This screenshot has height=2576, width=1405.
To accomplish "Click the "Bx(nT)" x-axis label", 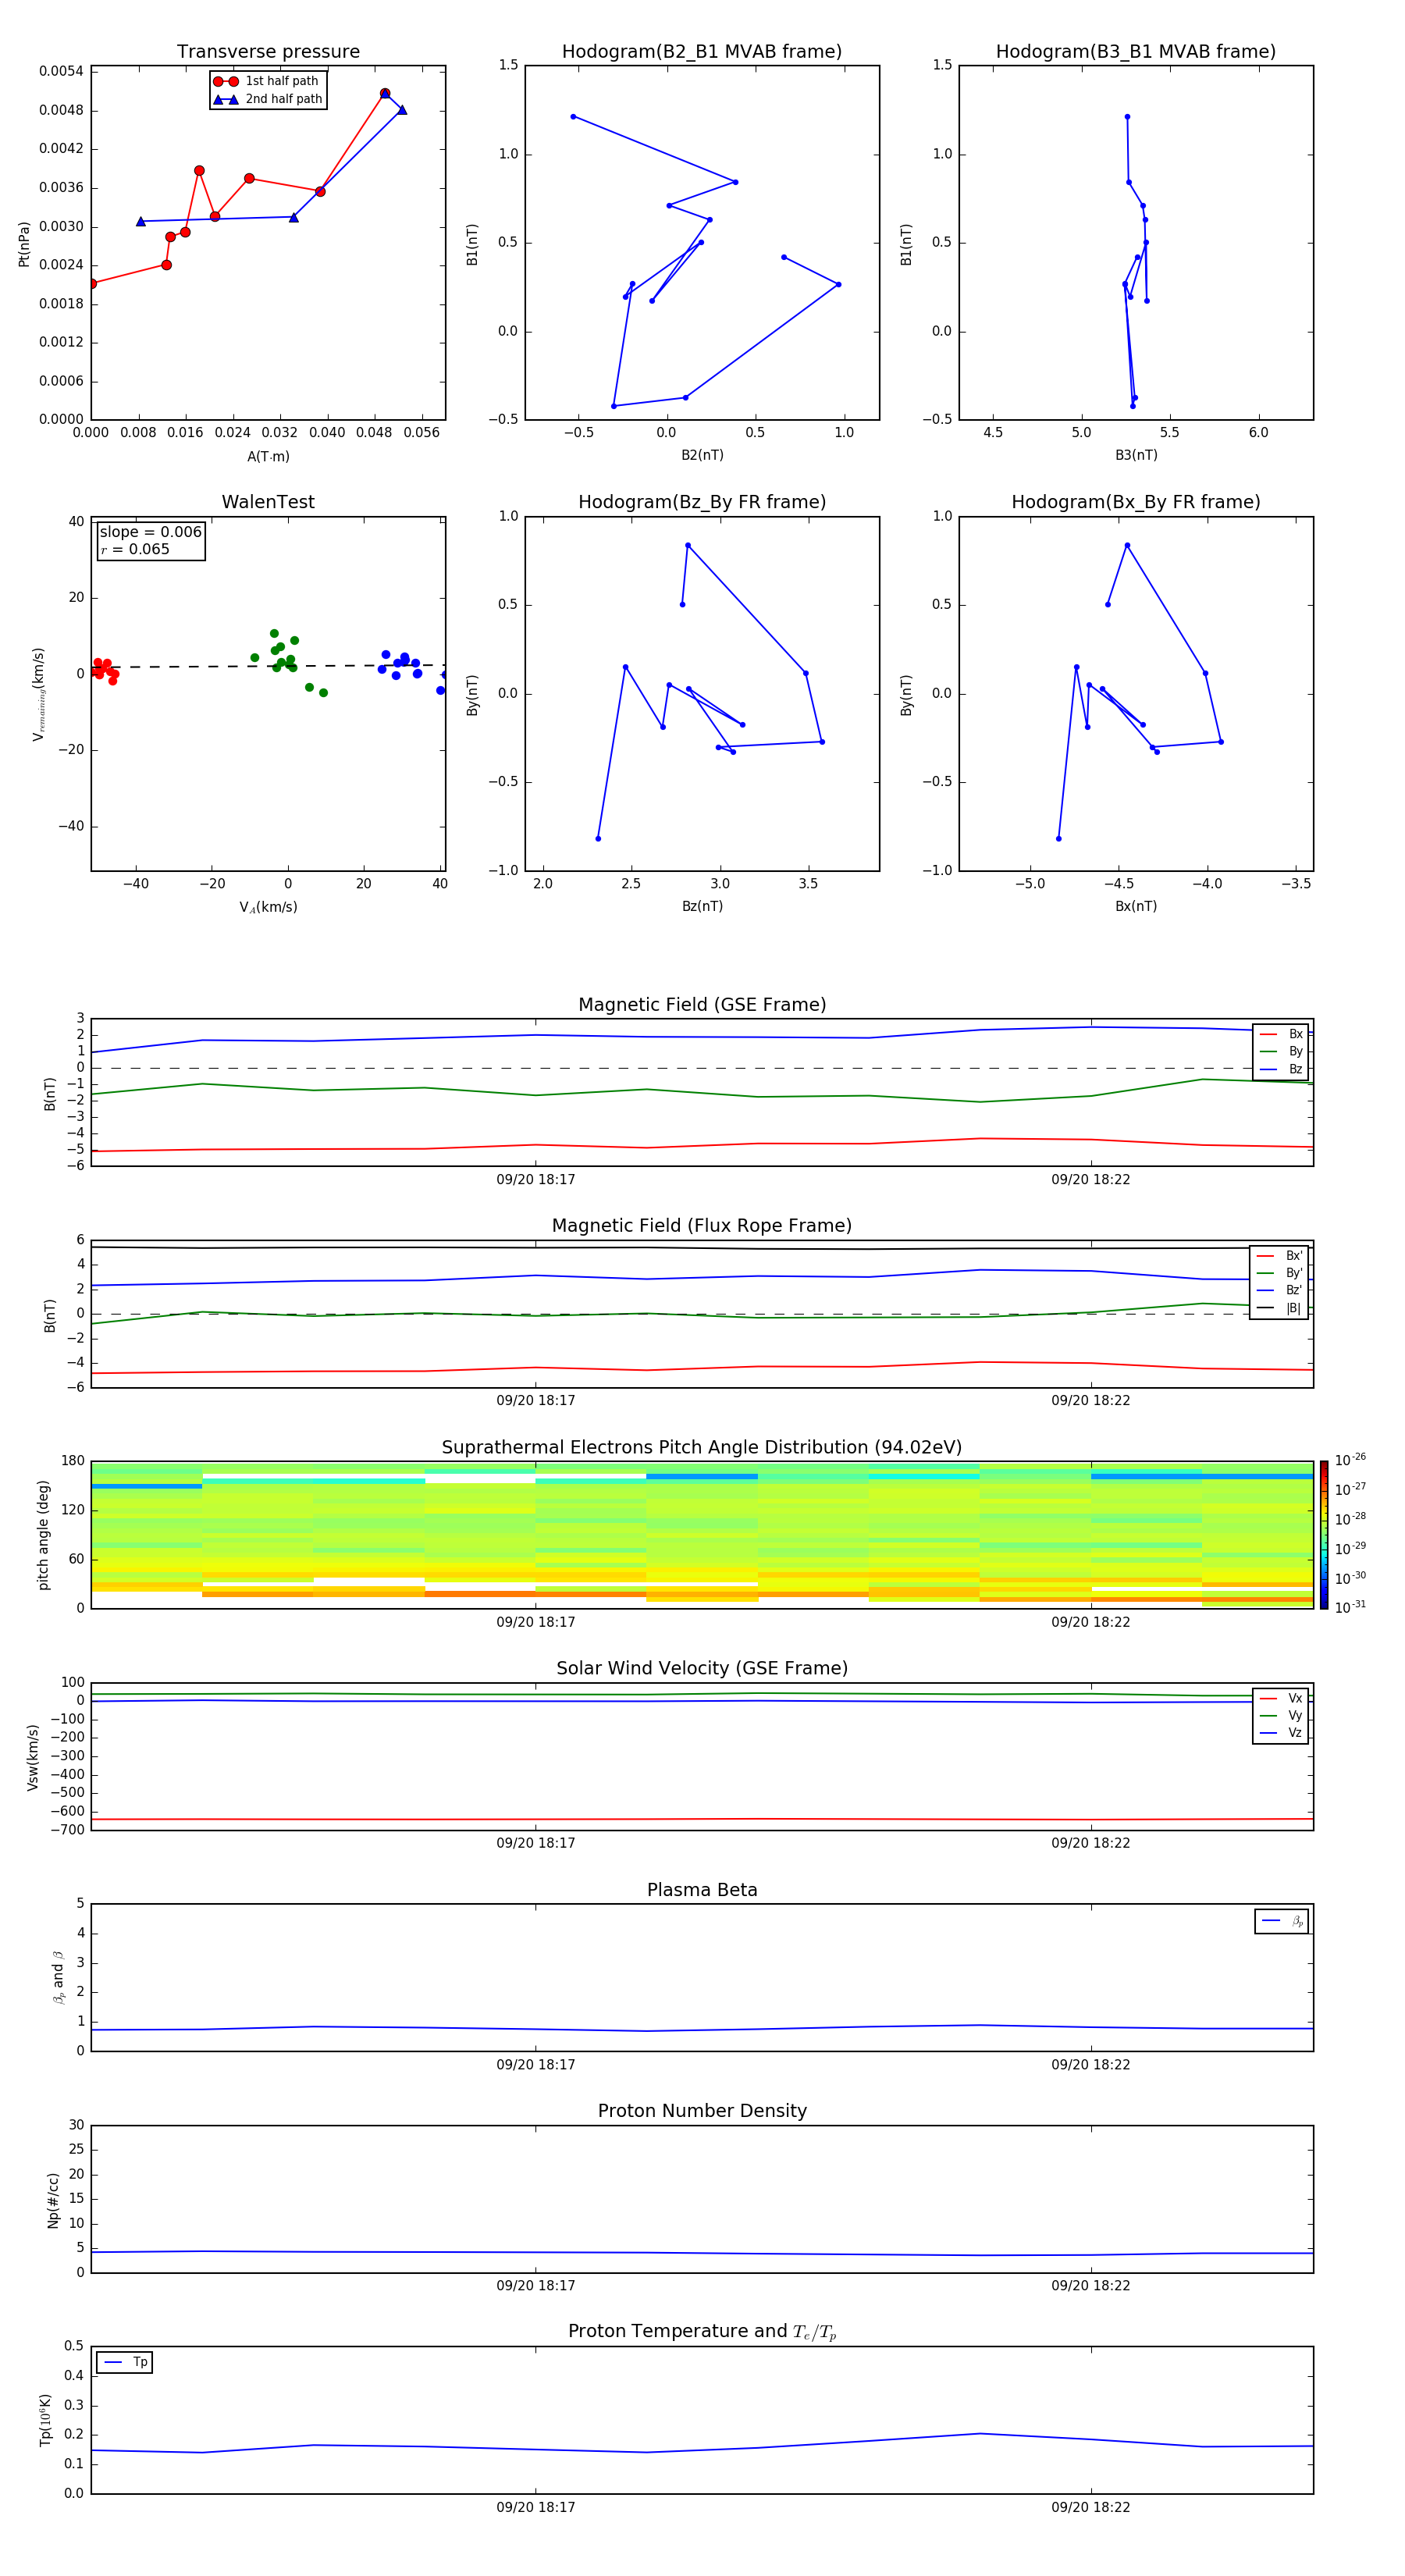I will [1136, 906].
